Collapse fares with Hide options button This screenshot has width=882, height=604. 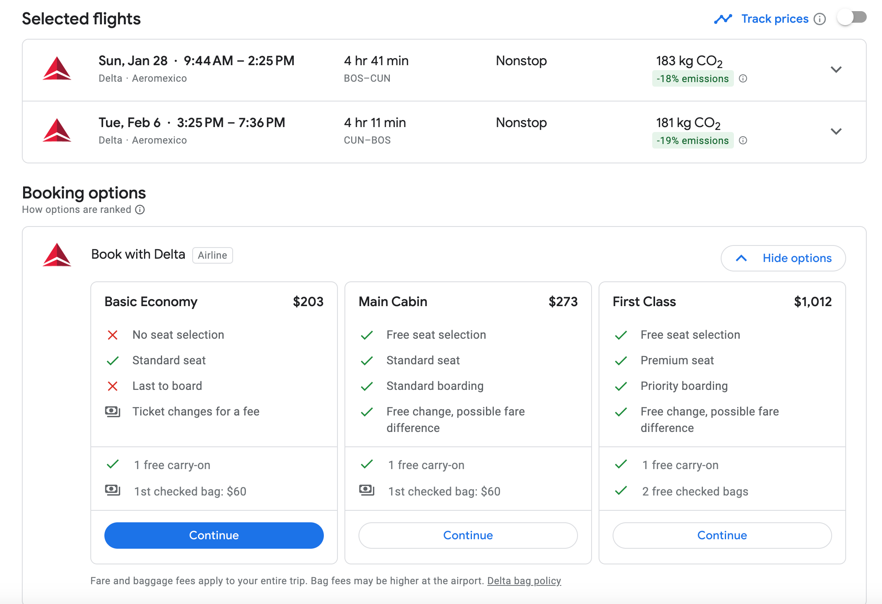pyautogui.click(x=783, y=258)
